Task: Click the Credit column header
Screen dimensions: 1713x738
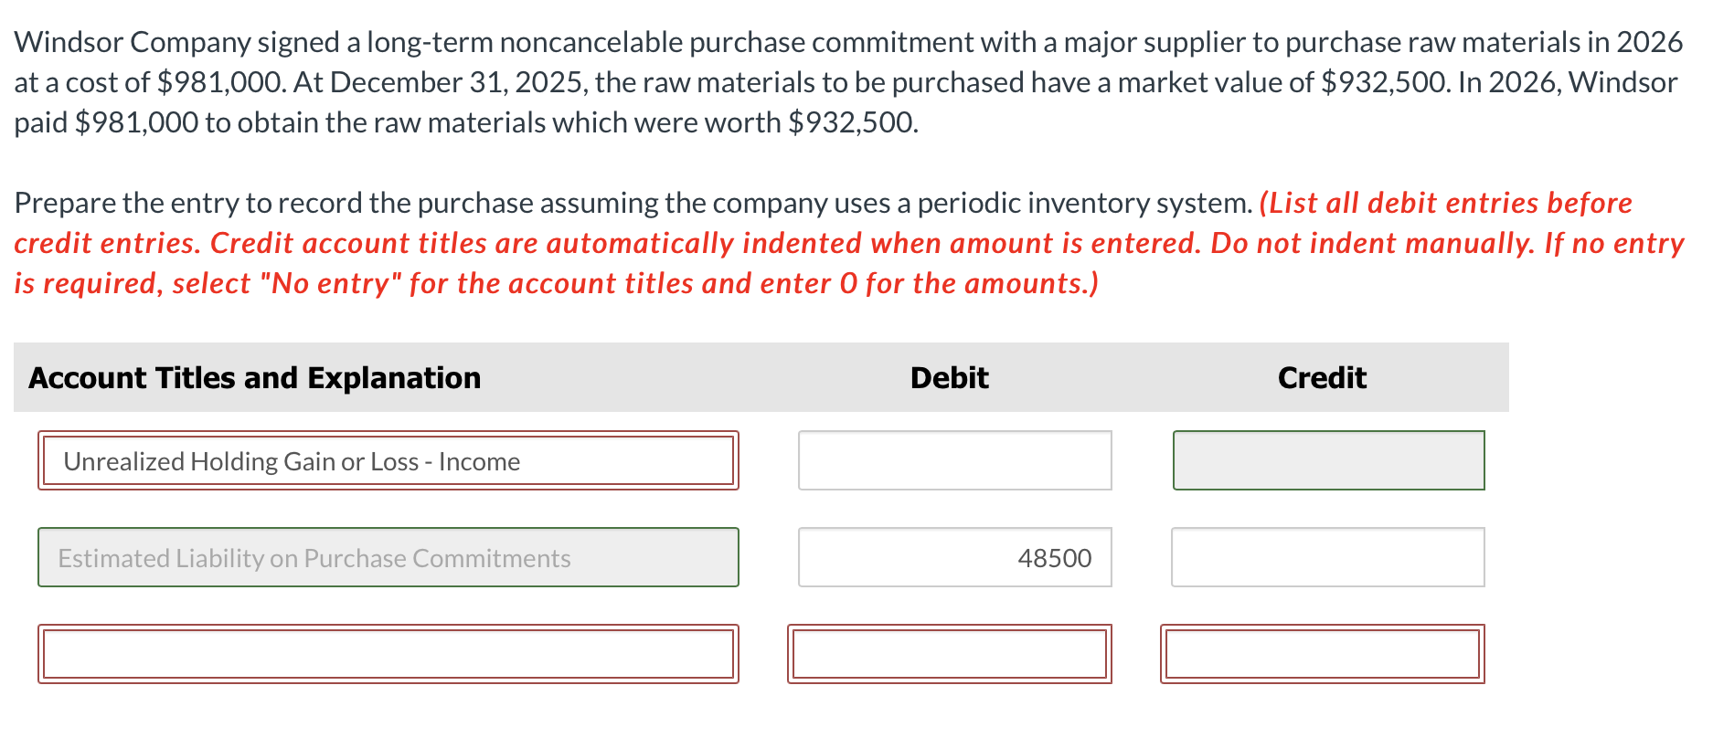Action: 1321,377
